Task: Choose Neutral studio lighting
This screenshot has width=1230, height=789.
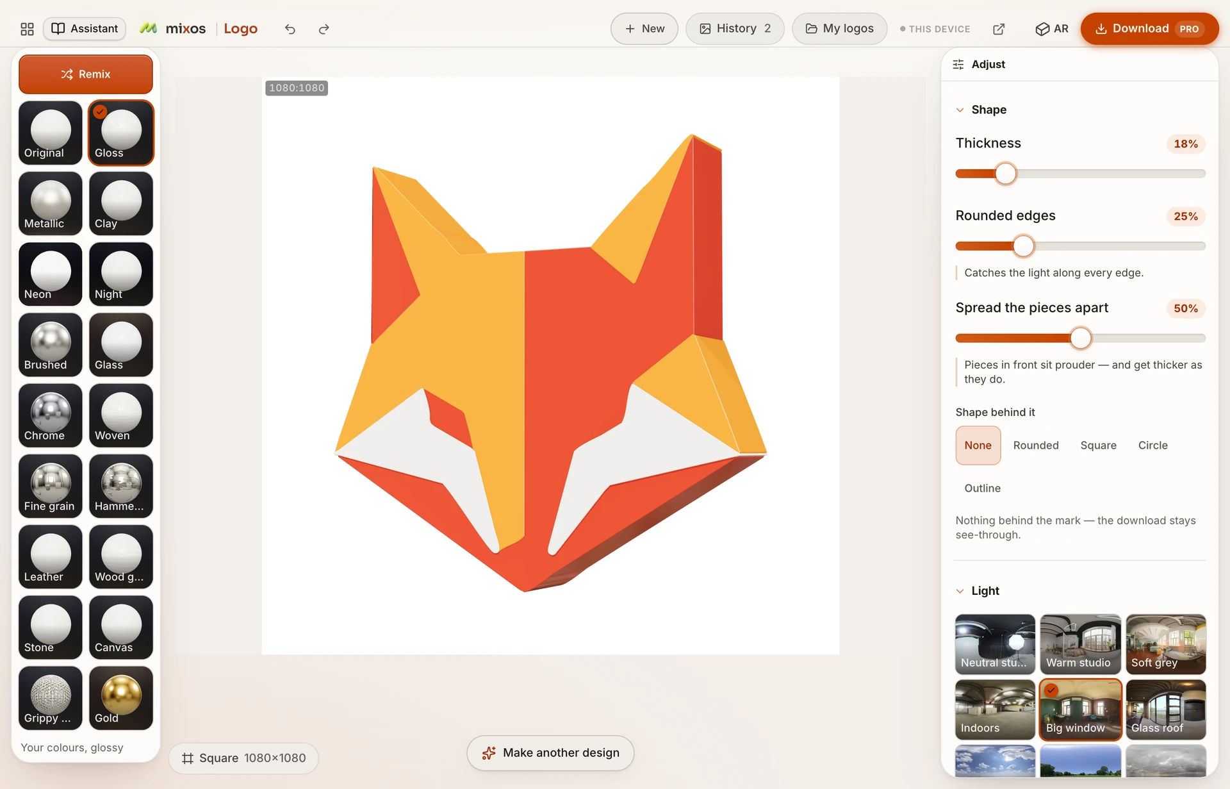Action: tap(995, 644)
